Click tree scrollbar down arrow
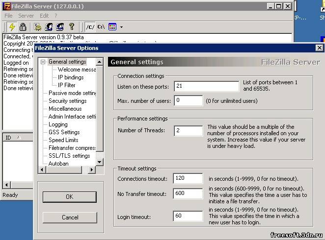 pos(100,162)
